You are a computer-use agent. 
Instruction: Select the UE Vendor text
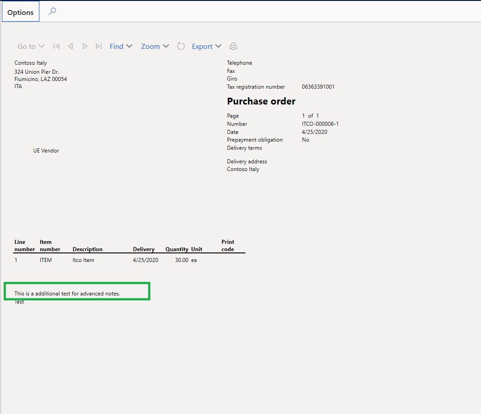tap(46, 151)
